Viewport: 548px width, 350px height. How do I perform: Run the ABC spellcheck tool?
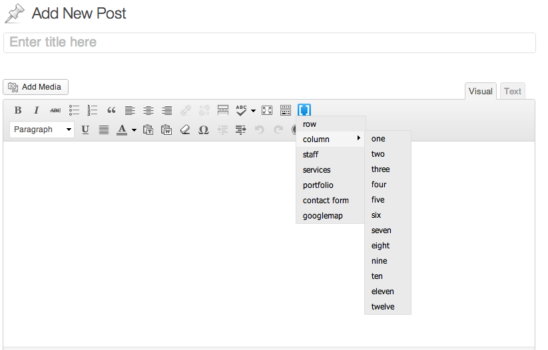coord(241,110)
